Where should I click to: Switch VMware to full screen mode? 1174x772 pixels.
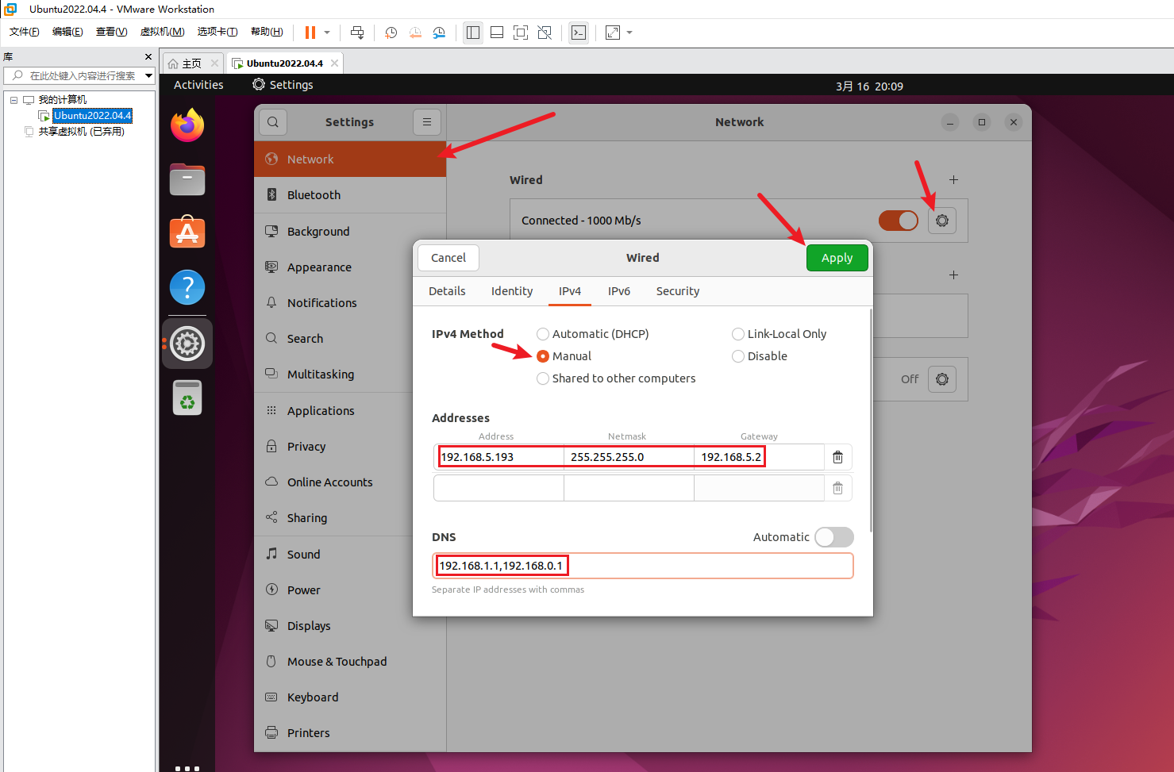(x=521, y=33)
